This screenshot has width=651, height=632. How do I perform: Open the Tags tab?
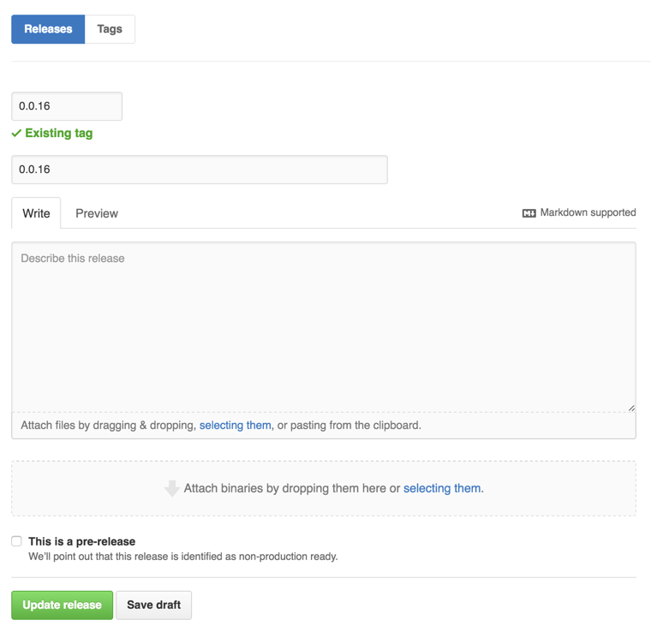(110, 29)
